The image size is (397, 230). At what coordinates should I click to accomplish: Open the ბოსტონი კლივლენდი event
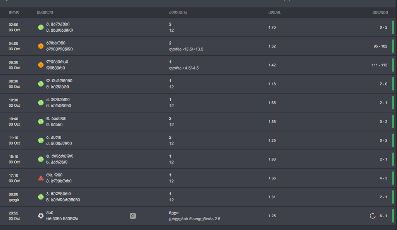tap(59, 46)
